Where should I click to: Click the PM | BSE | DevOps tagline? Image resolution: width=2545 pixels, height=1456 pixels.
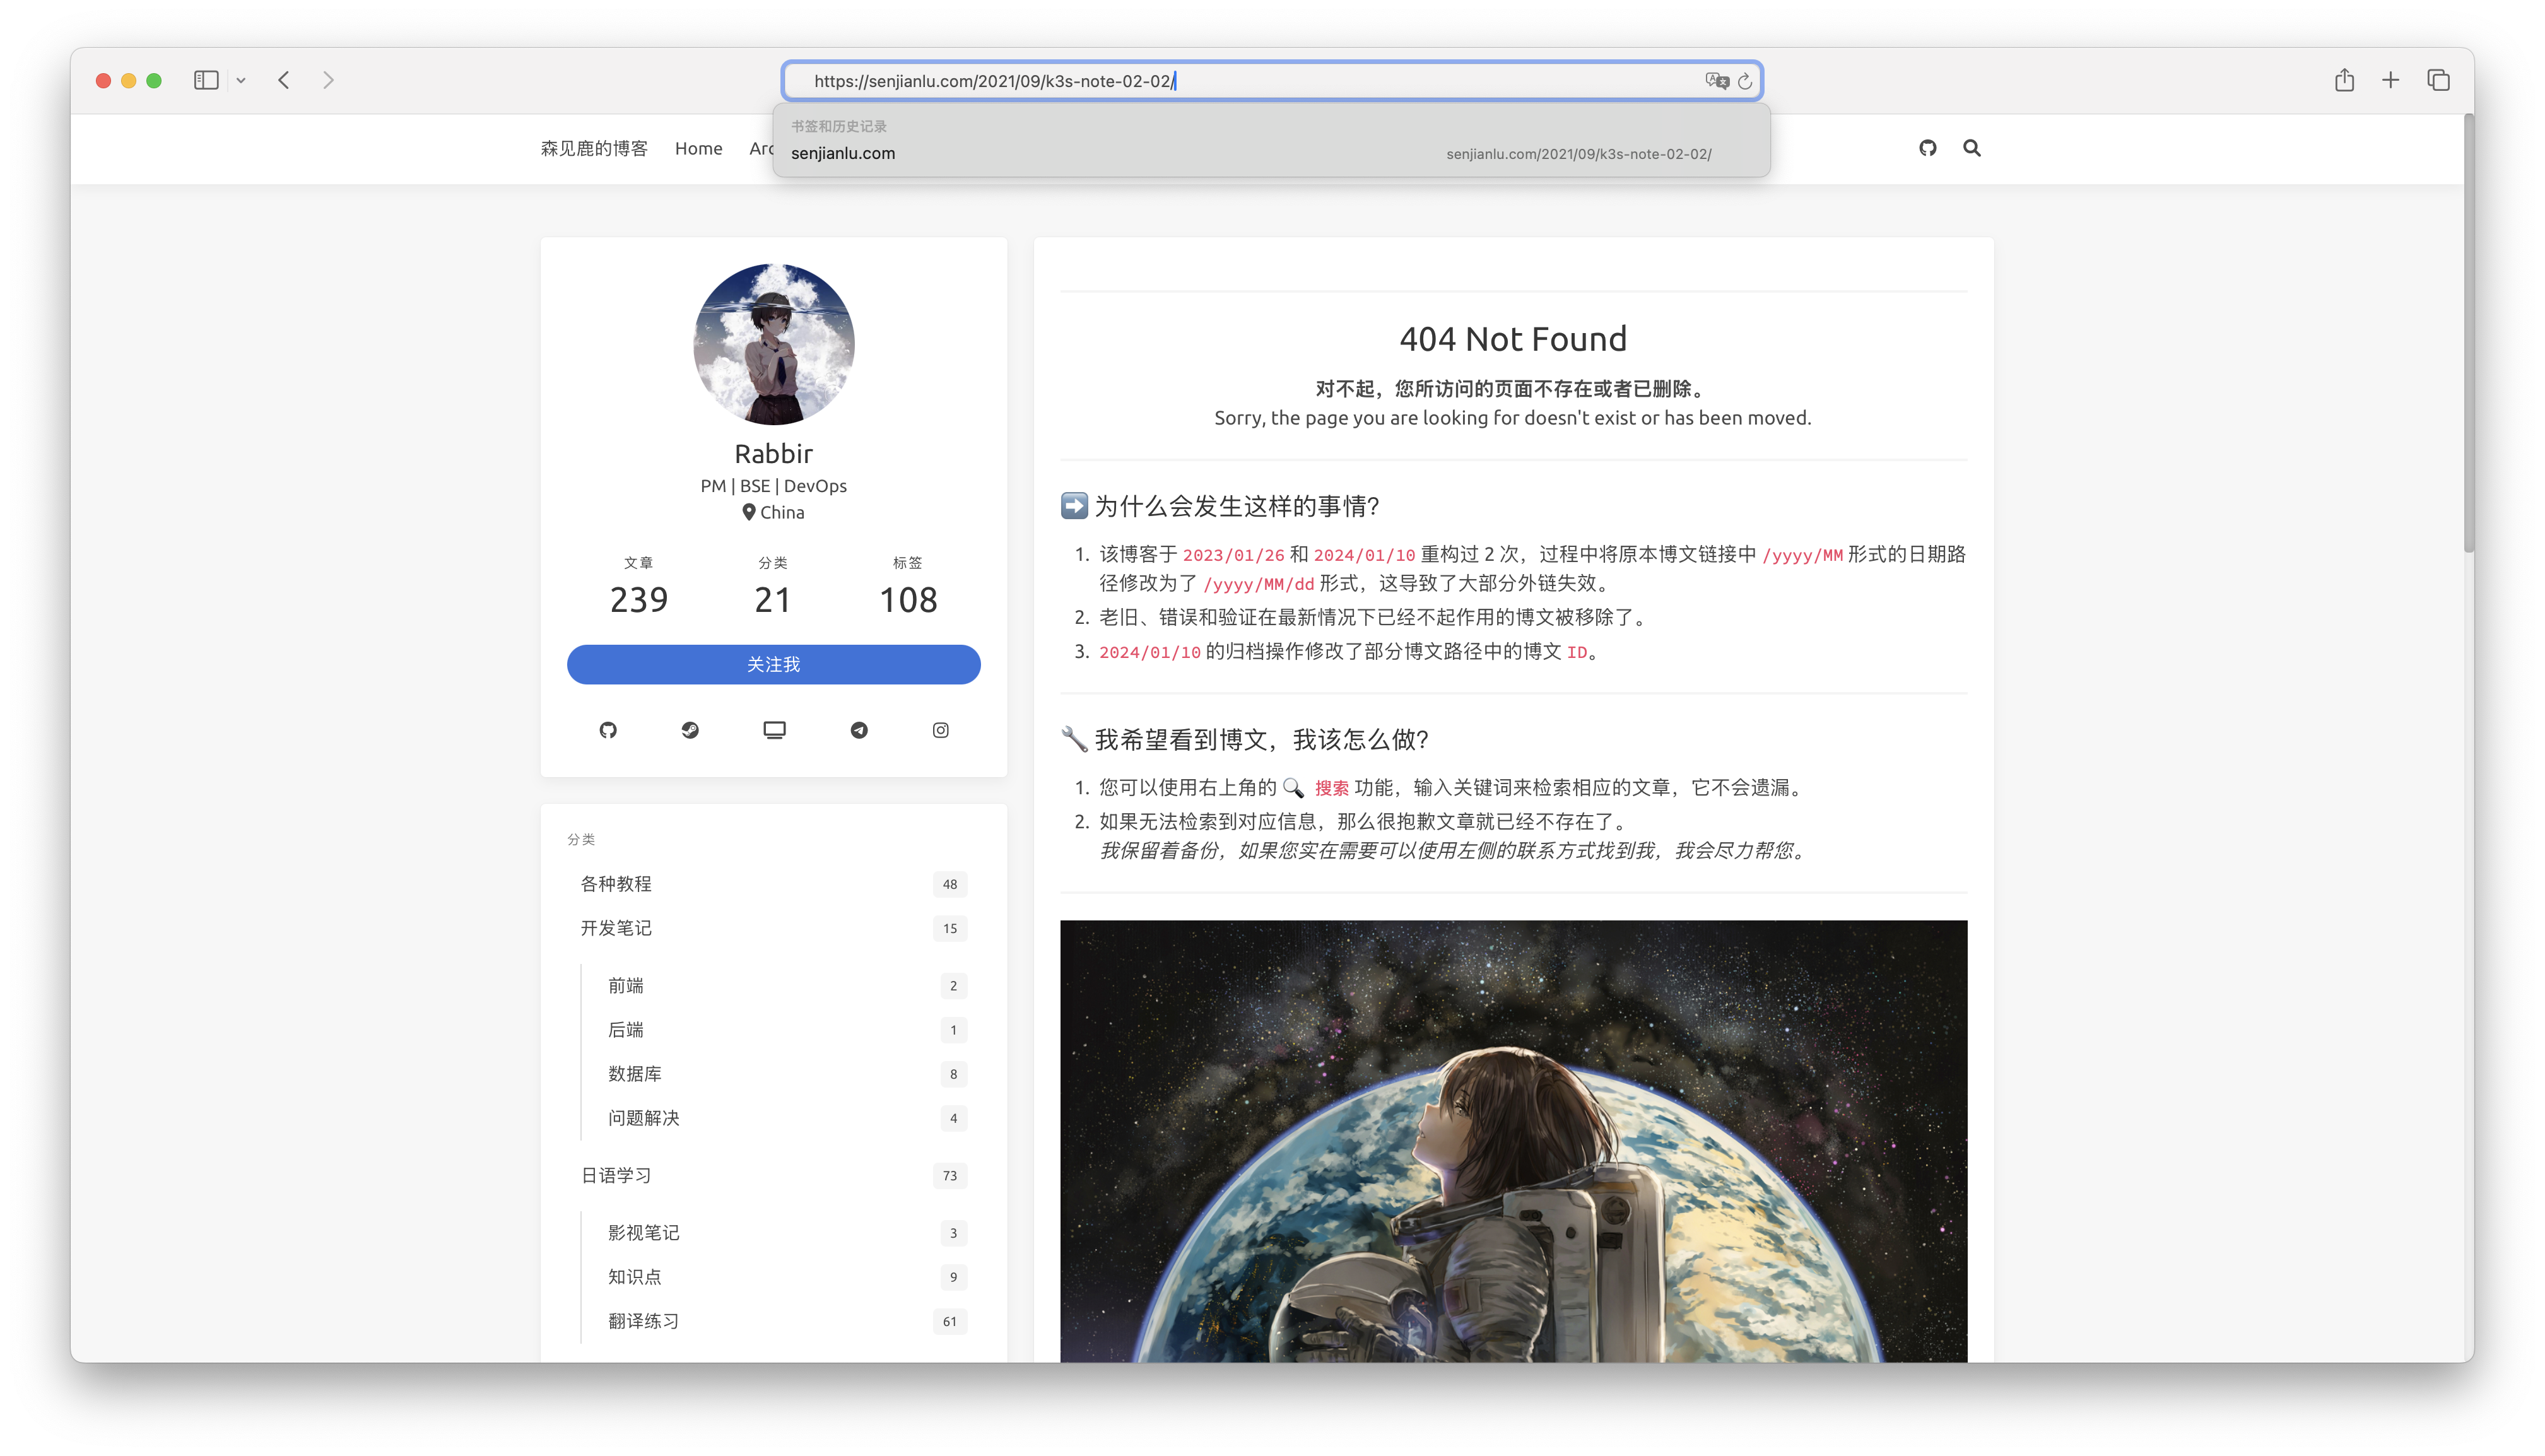pos(773,486)
